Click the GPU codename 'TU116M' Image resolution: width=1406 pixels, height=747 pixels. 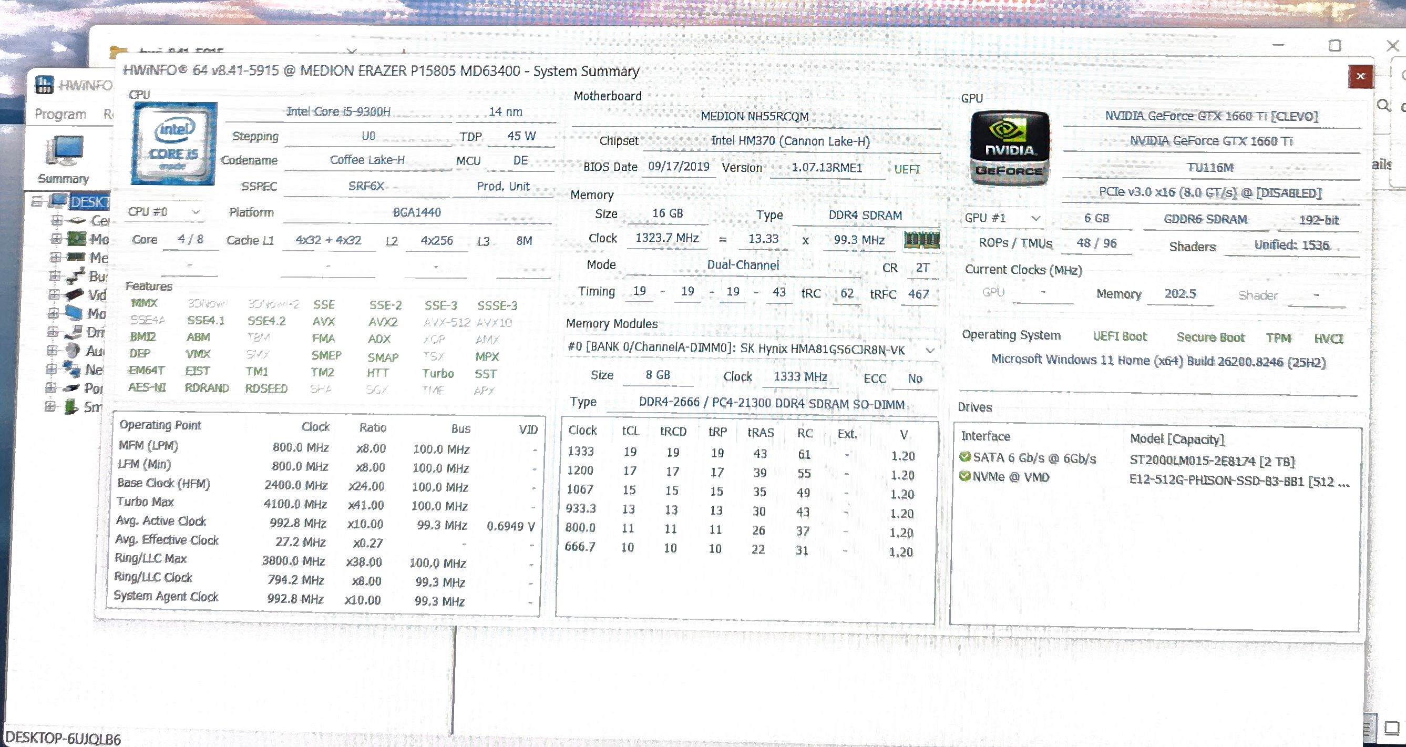[x=1210, y=167]
